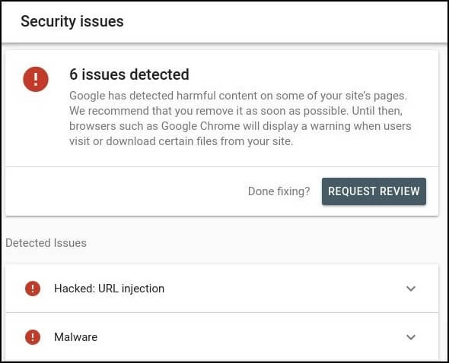This screenshot has height=363, width=449.
Task: Expand the Hacked: URL injection chevron
Action: [x=411, y=289]
